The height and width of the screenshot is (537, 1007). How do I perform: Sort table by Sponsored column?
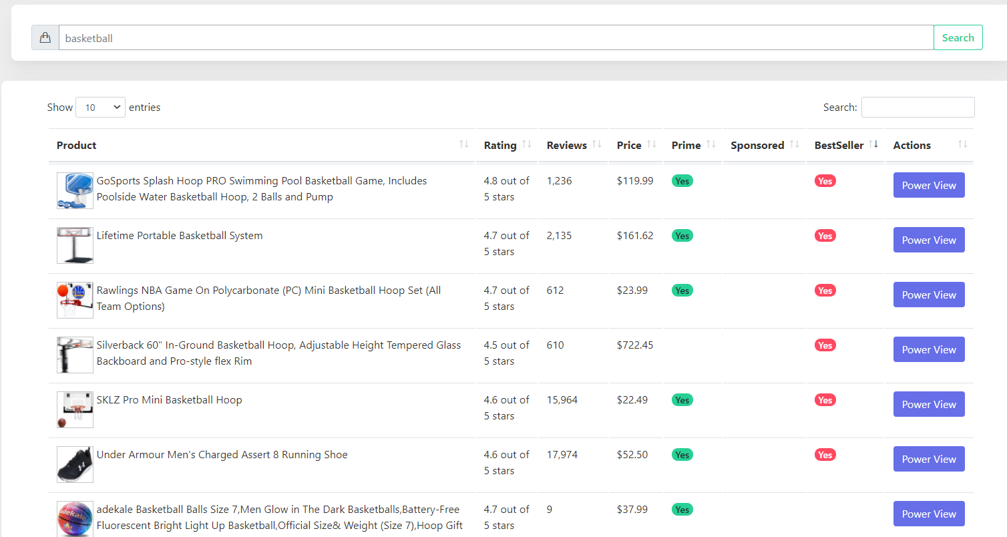click(x=764, y=145)
